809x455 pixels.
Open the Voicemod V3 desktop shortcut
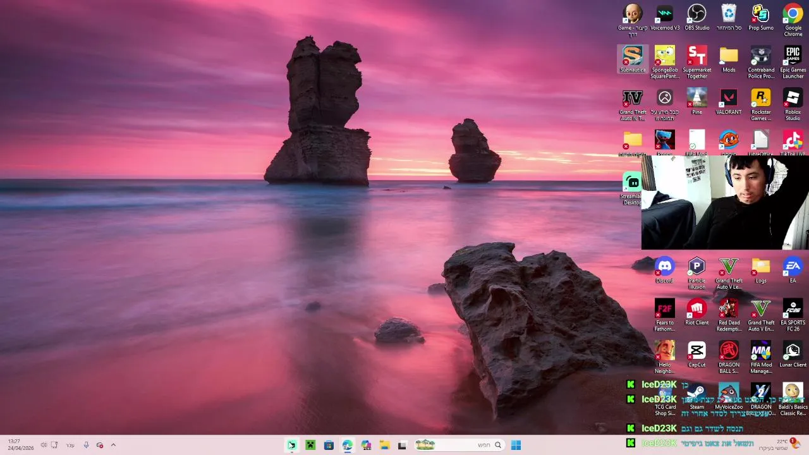coord(665,18)
